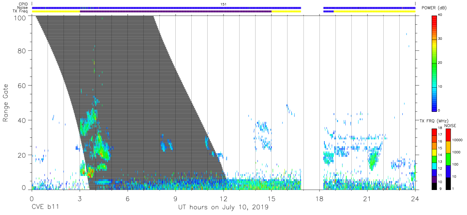This screenshot has width=467, height=215.
Task: Click the x-axis tick label 24
Action: [415, 198]
